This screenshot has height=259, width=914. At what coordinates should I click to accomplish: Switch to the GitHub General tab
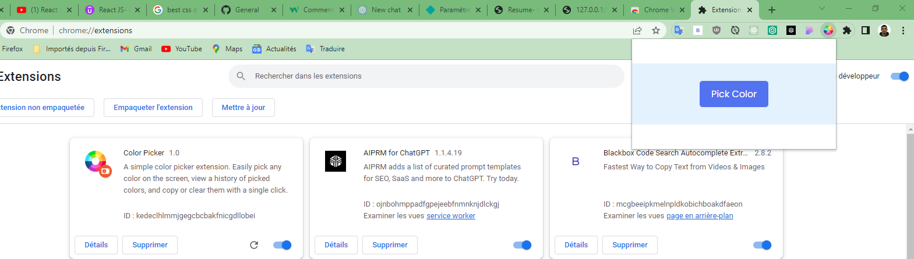click(248, 10)
